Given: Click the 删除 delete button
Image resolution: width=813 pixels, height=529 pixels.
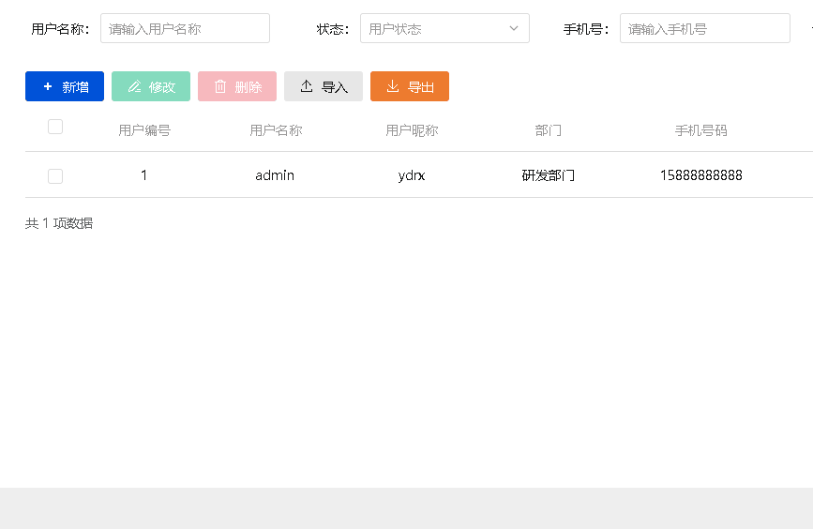Looking at the screenshot, I should (x=237, y=86).
